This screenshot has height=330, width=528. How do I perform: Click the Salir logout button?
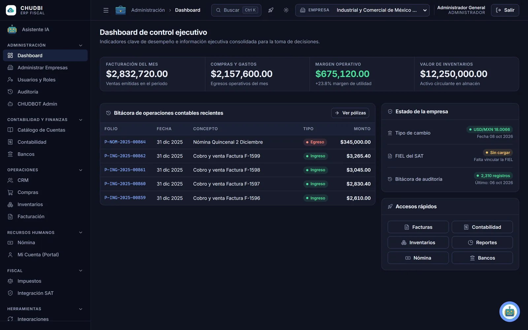(505, 10)
